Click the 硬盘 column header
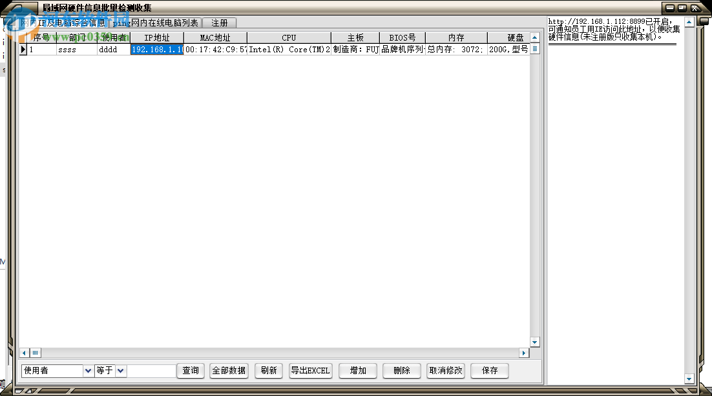The width and height of the screenshot is (712, 396). (x=508, y=37)
